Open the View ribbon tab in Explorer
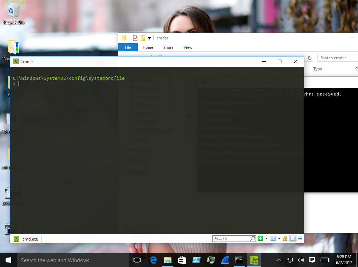 [188, 47]
